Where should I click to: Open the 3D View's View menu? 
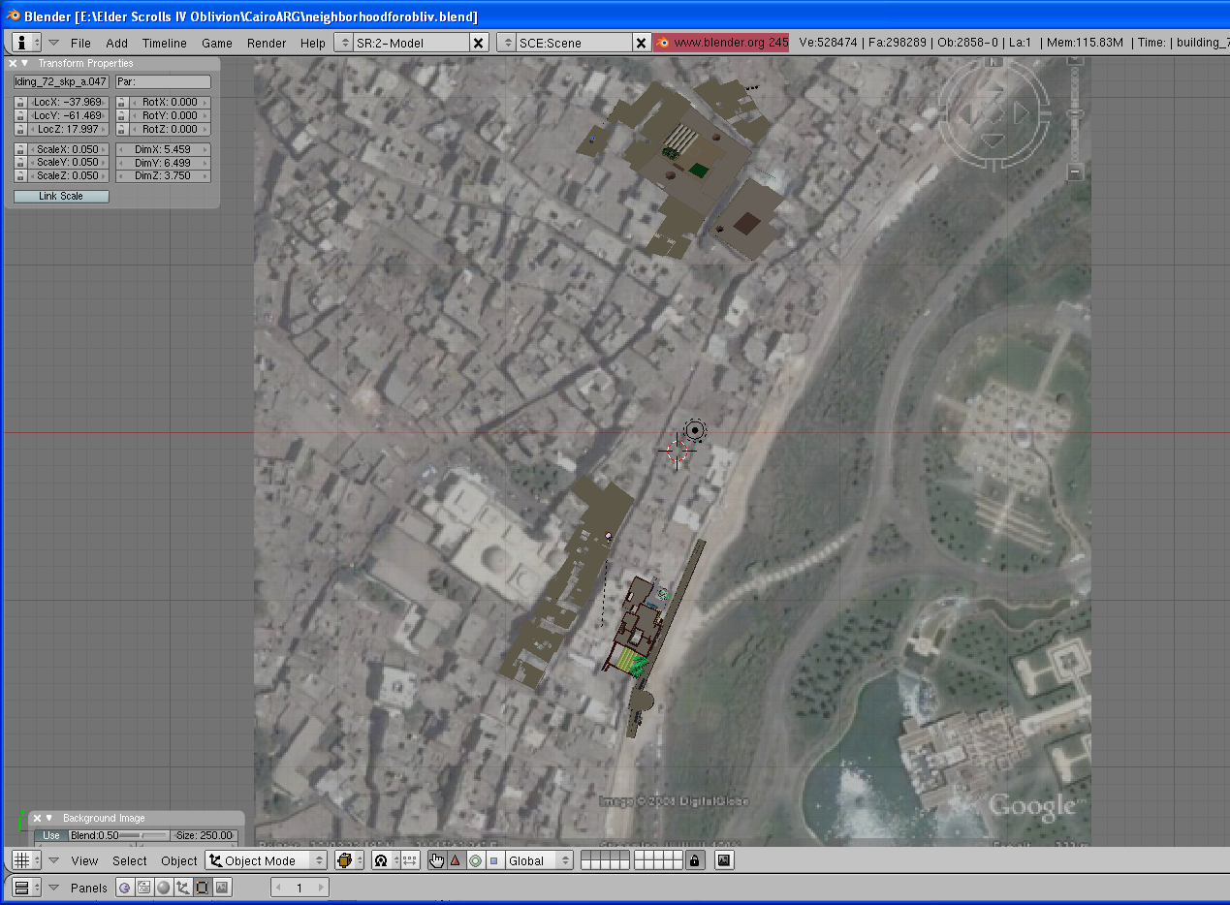tap(84, 860)
